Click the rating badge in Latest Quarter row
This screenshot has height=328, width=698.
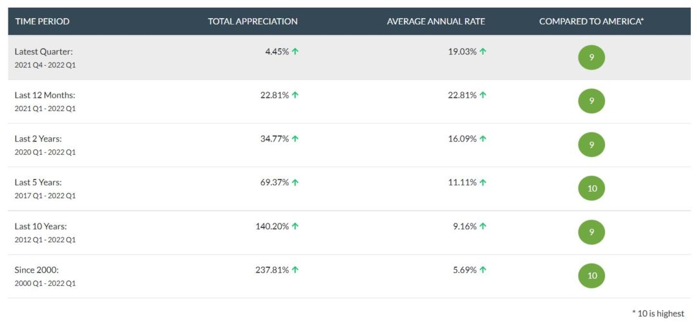(x=591, y=57)
